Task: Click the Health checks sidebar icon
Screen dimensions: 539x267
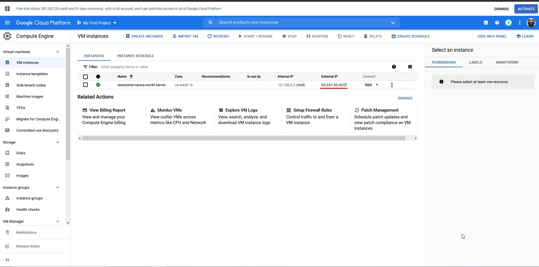Action: click(8, 209)
